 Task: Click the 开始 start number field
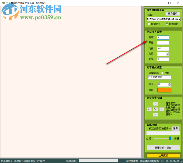pyautogui.click(x=163, y=43)
